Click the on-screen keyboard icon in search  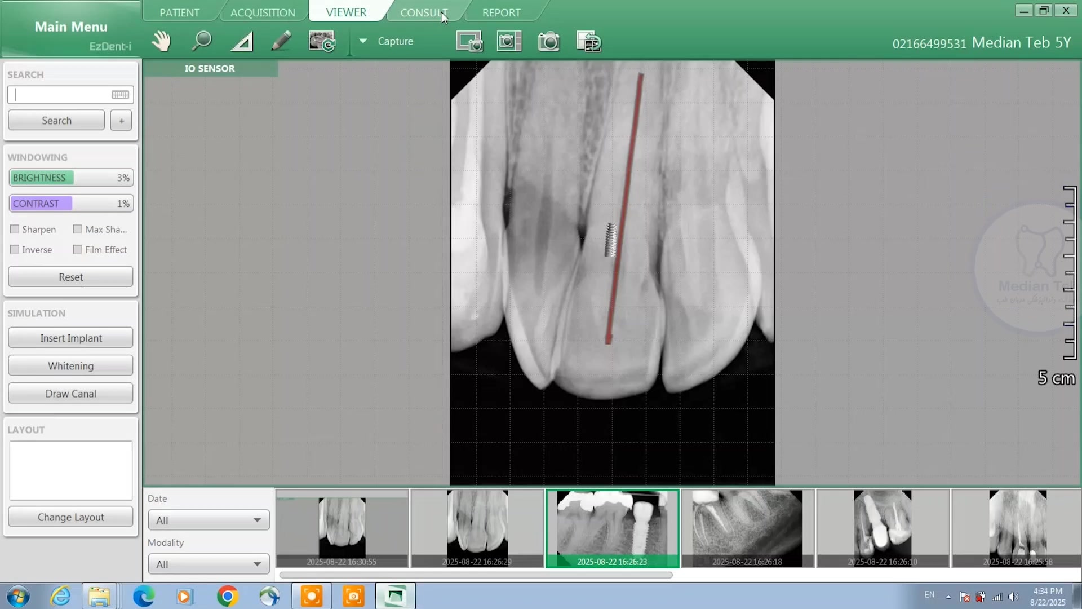(x=120, y=95)
